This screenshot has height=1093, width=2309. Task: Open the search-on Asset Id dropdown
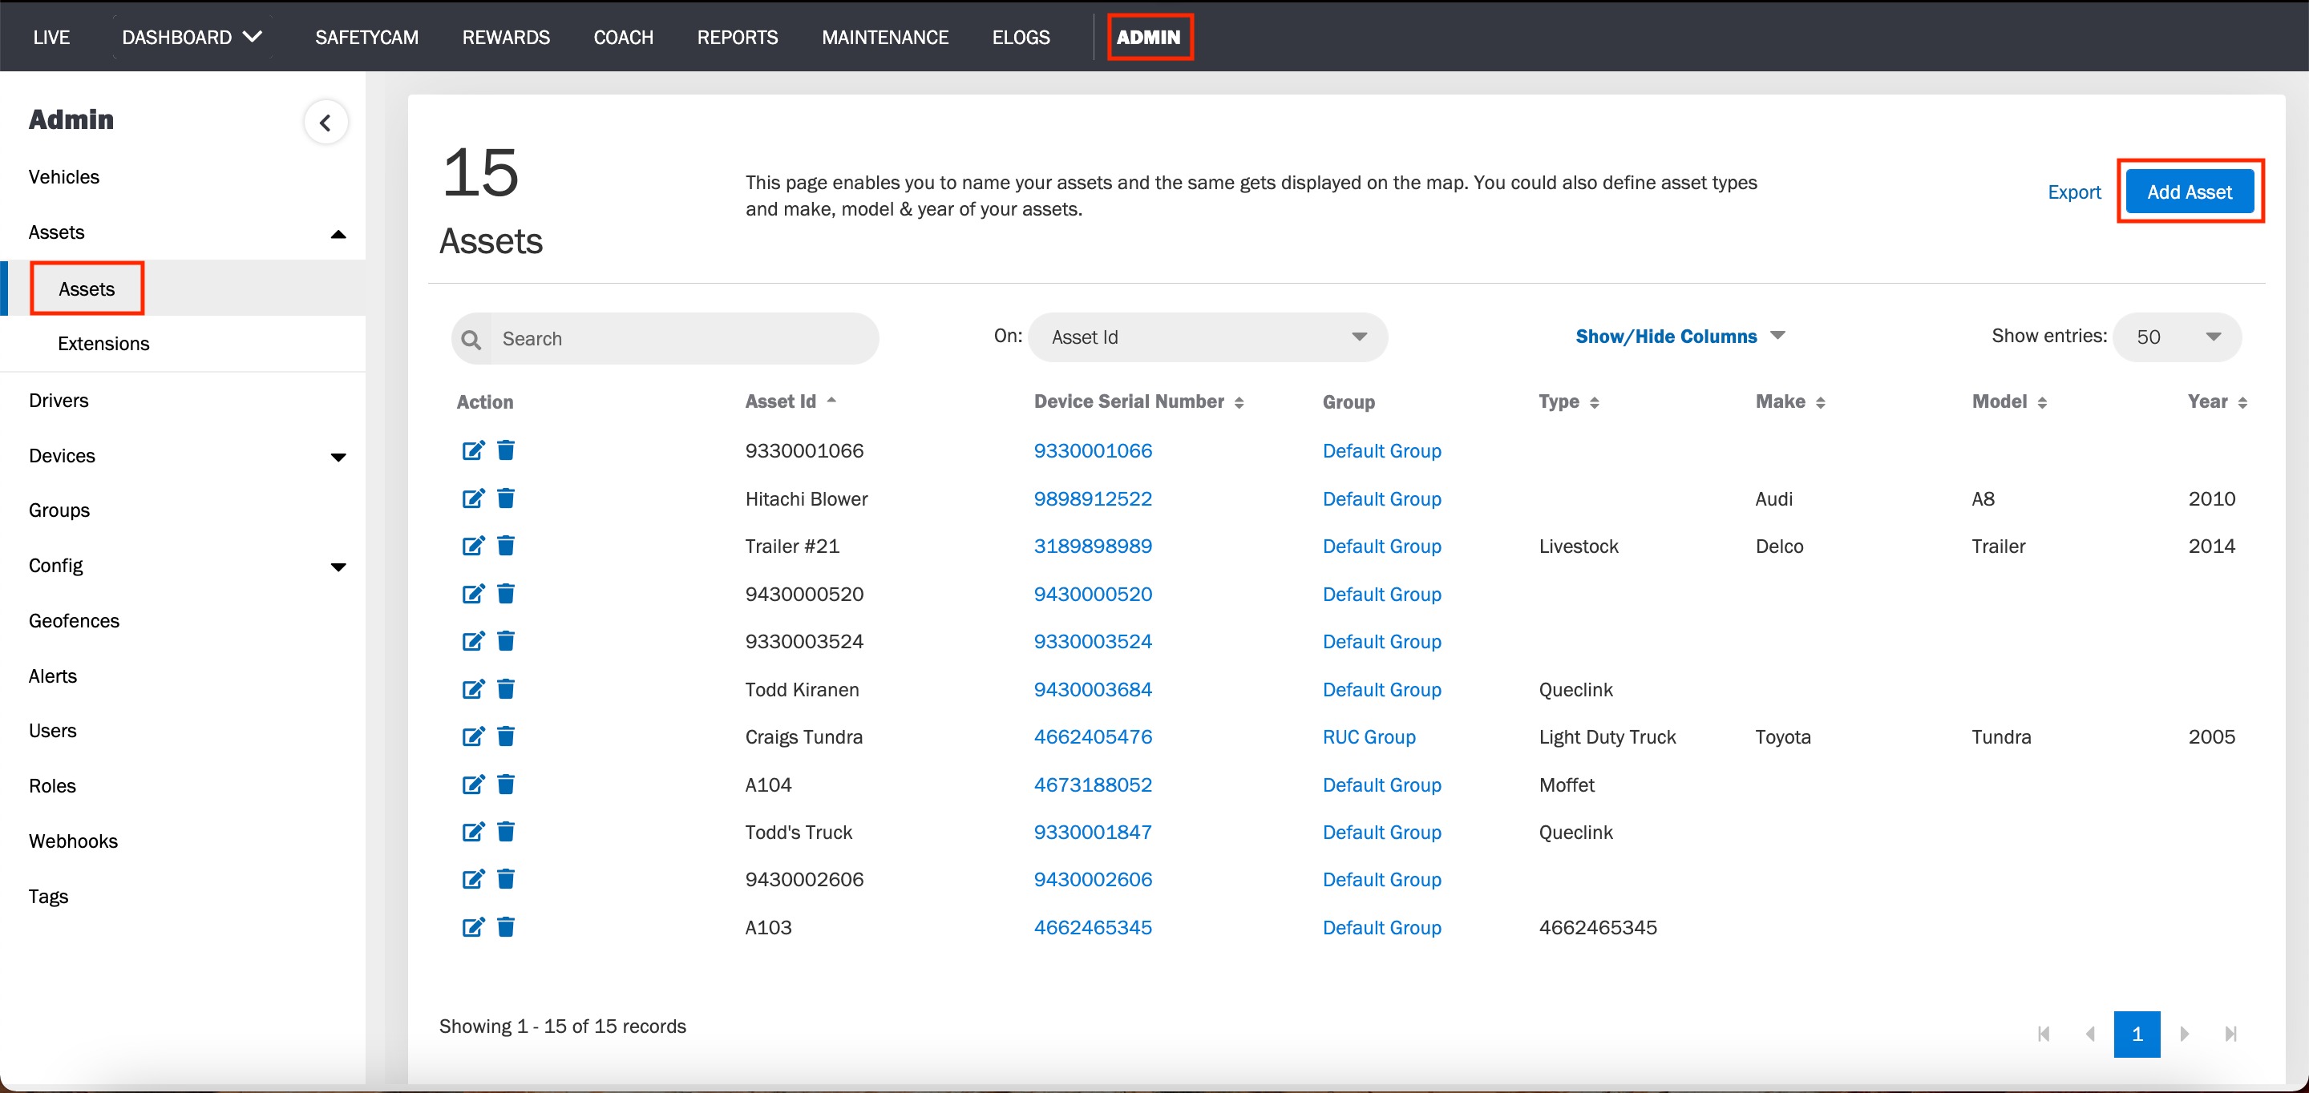1207,337
